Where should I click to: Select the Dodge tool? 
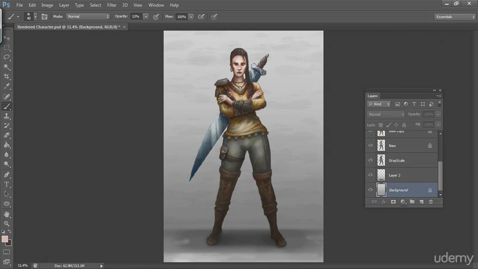[7, 164]
